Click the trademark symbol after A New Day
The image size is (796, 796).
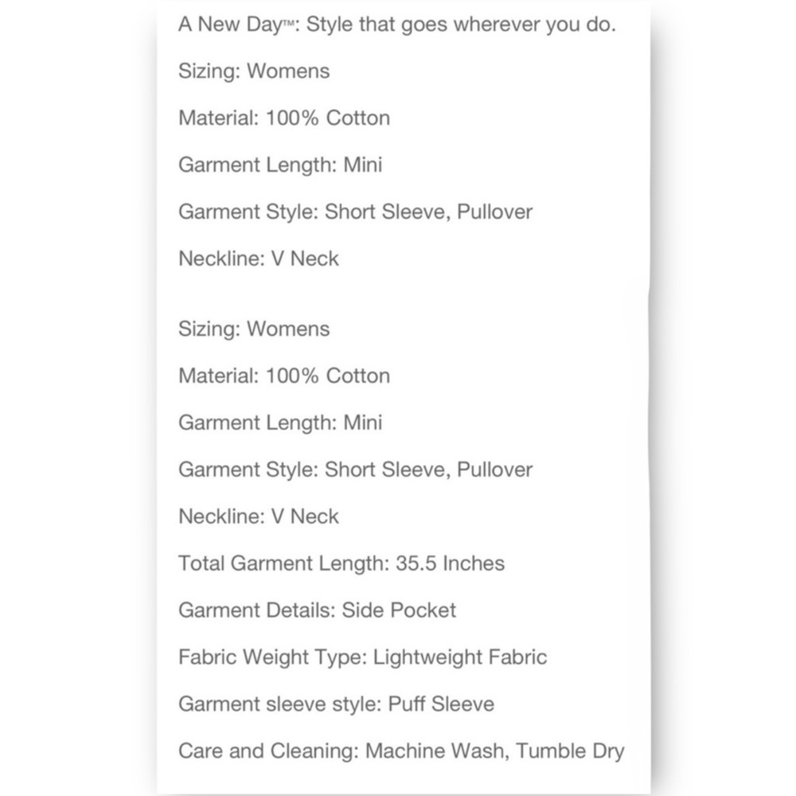[x=288, y=23]
